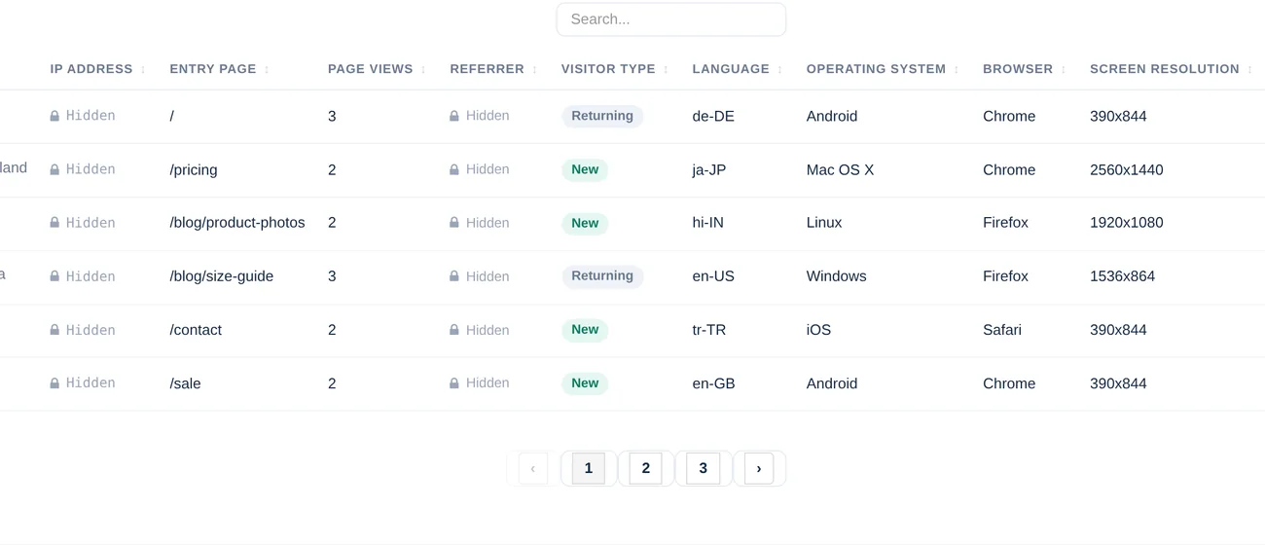Sort by IP Address column arrows

point(143,70)
